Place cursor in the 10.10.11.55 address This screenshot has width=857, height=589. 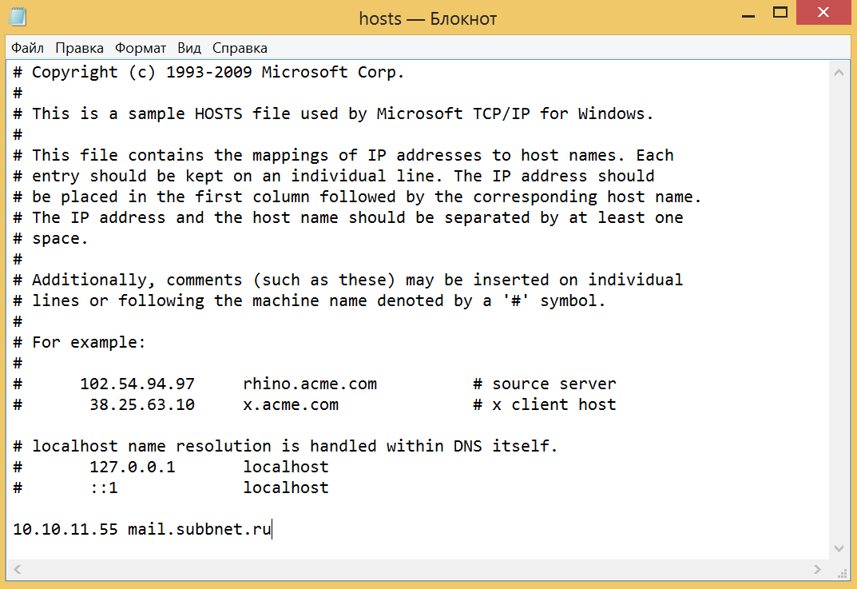[x=65, y=529]
